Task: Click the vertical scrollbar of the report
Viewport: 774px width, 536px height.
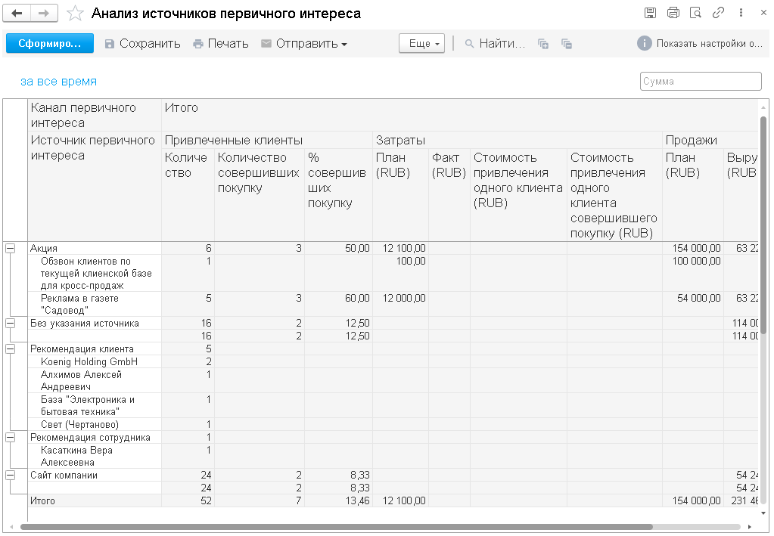Action: 763,225
